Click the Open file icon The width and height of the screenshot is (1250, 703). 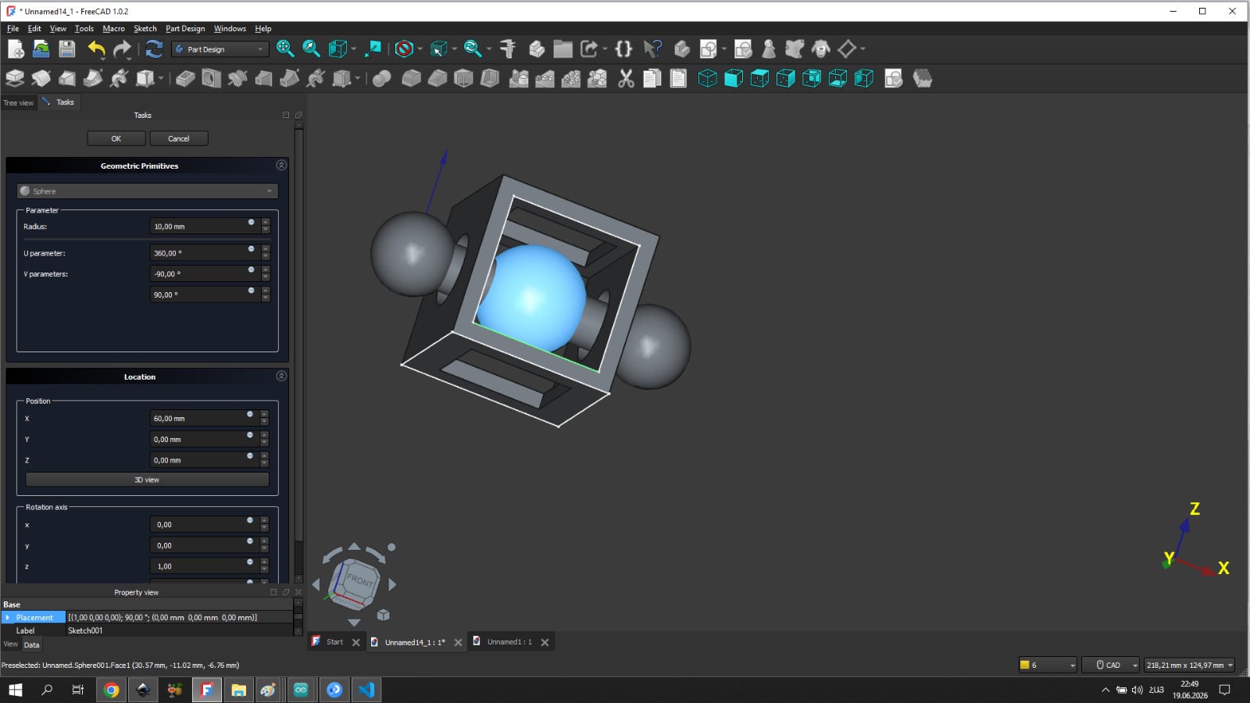coord(41,49)
